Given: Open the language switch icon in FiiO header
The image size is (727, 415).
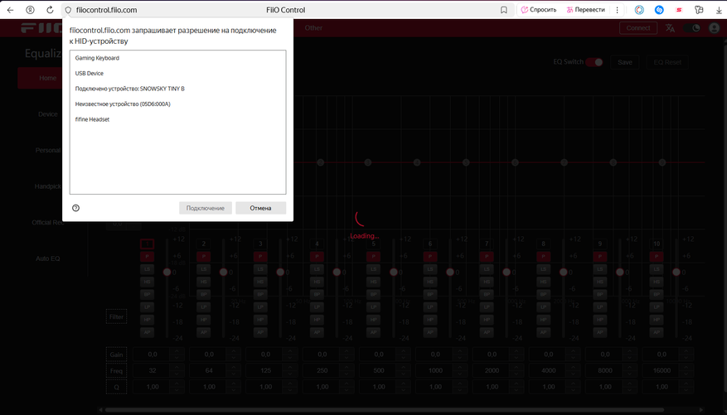Looking at the screenshot, I should 670,28.
